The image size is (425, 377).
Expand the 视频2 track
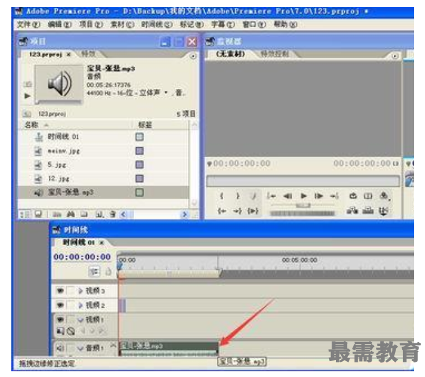(81, 305)
